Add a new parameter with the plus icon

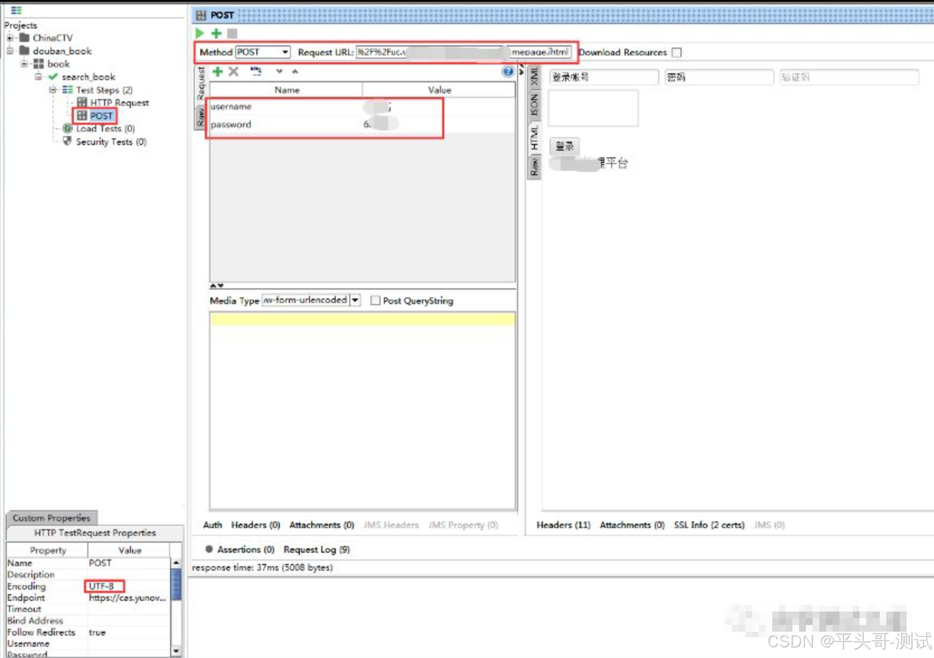pyautogui.click(x=218, y=72)
